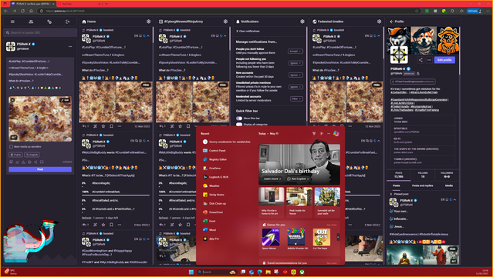Hide media in the Federated timeline post

point(377,85)
